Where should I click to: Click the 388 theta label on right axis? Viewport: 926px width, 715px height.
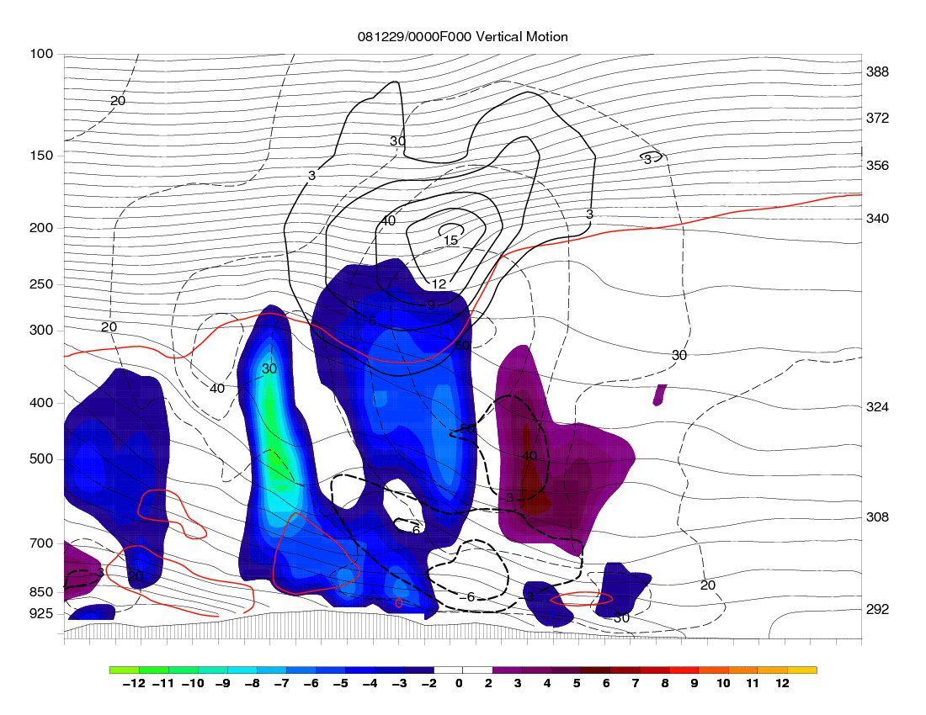pos(877,72)
